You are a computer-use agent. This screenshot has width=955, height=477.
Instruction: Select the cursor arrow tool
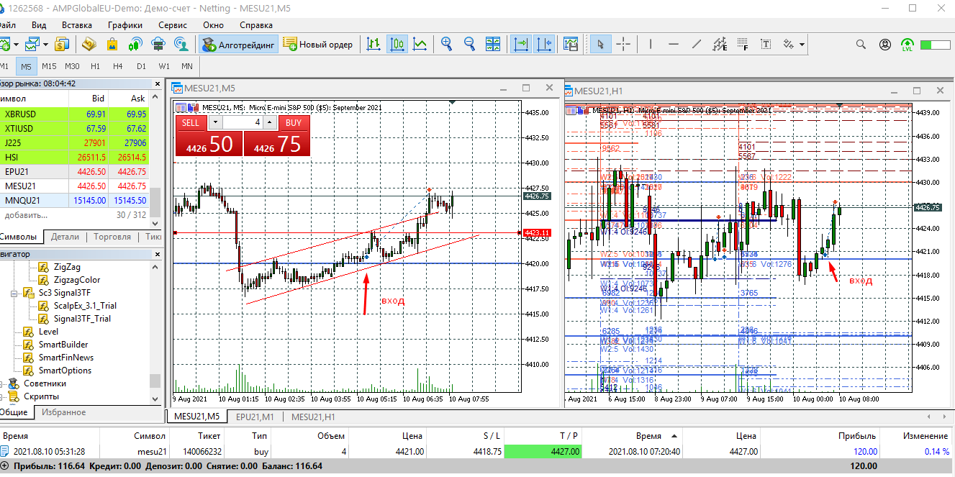point(599,45)
